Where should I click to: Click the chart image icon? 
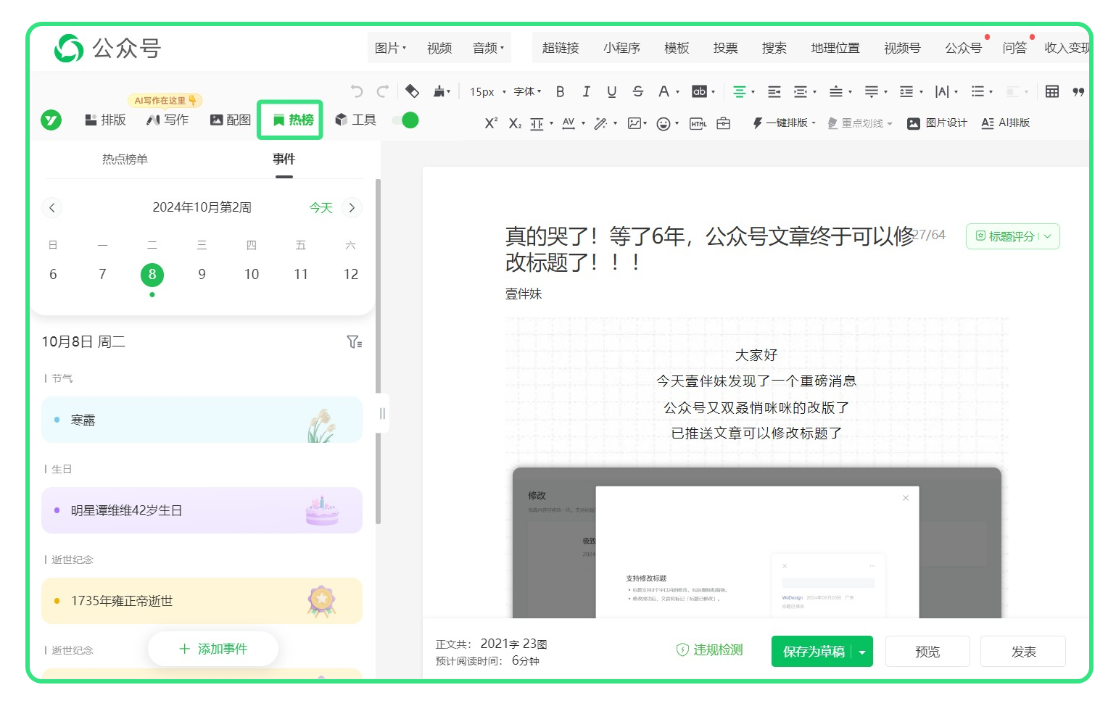click(x=634, y=123)
